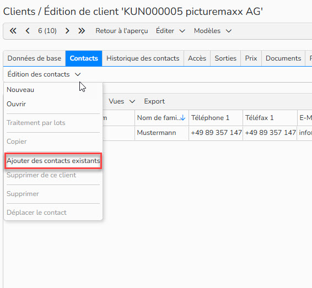This screenshot has width=312, height=288.
Task: Choose Nouveau from the menu
Action: pos(53,90)
